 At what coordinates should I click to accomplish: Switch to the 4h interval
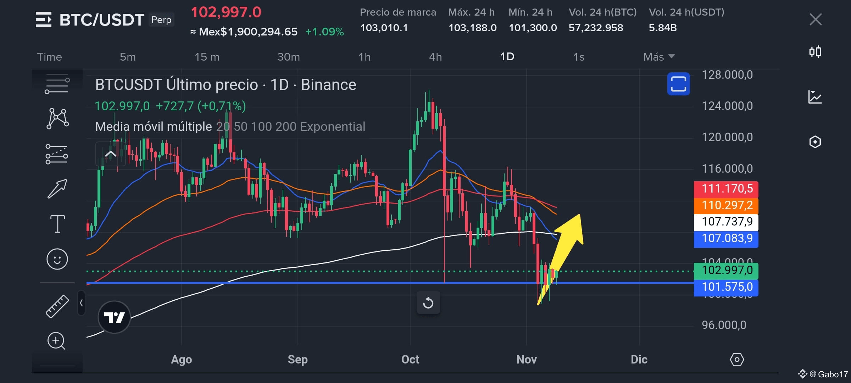click(x=435, y=57)
